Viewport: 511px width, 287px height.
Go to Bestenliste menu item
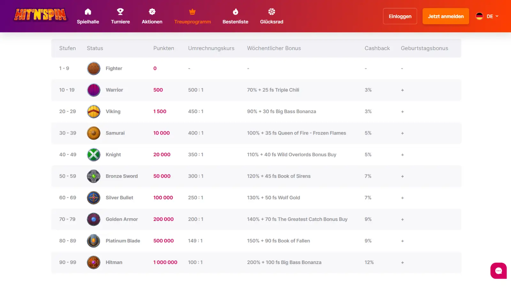[x=235, y=22]
